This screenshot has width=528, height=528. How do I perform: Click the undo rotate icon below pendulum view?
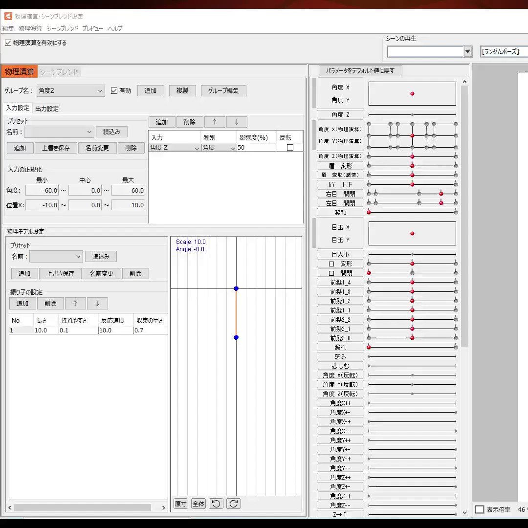pyautogui.click(x=216, y=504)
